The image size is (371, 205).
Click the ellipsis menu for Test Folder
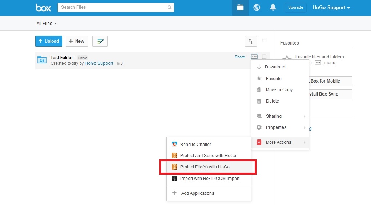pos(254,57)
